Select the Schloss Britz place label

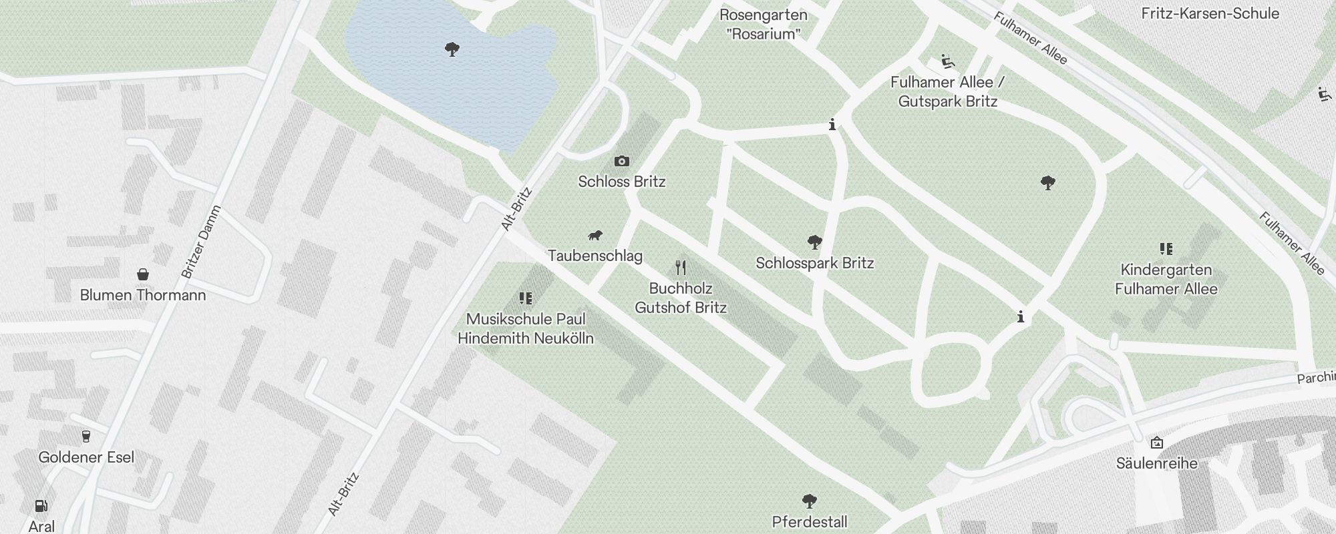622,182
